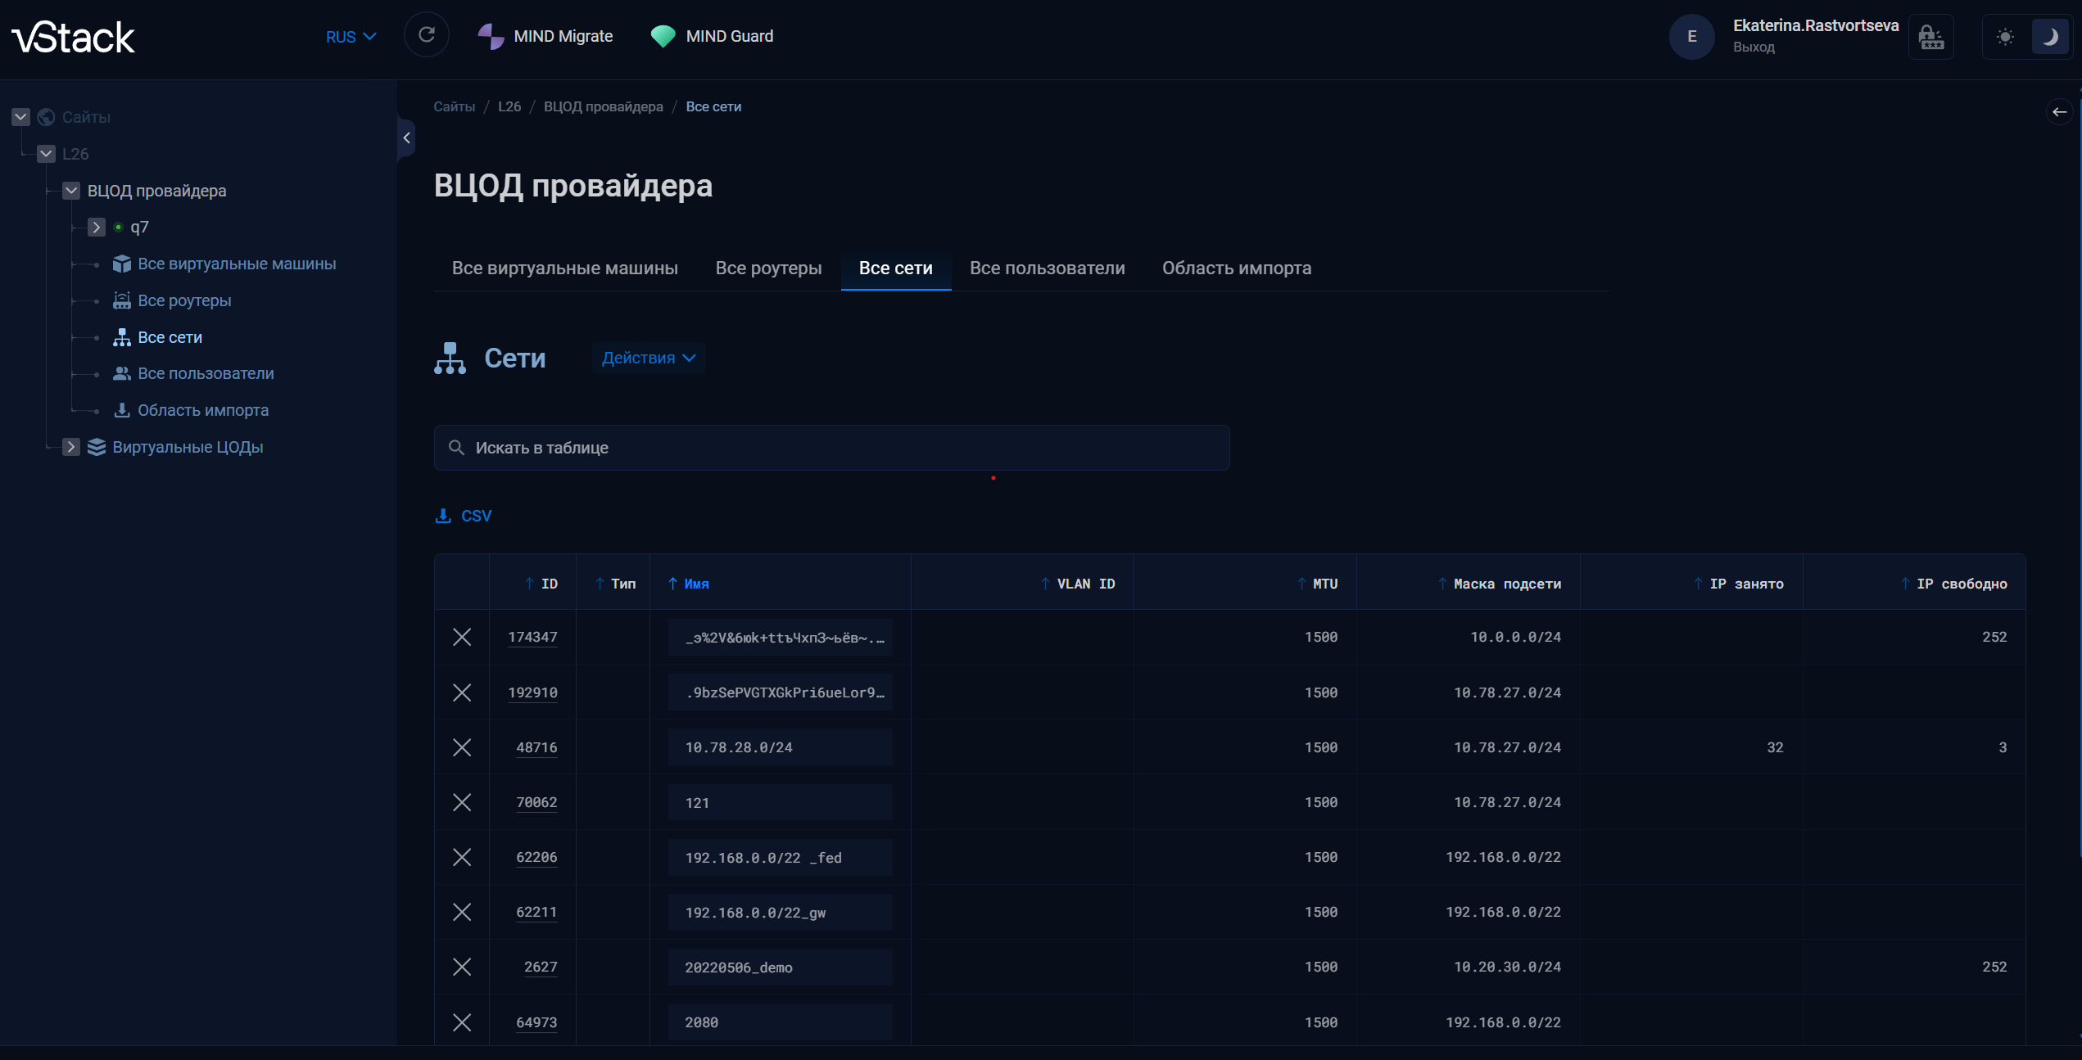Screen dimensions: 2082x1060
Task: Expand the q7 tree node
Action: [97, 227]
